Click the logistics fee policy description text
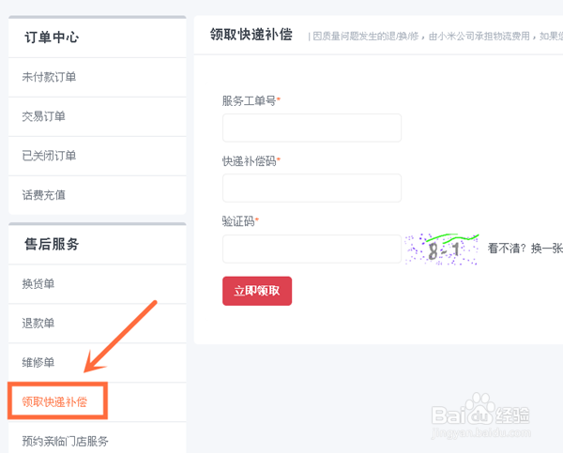Image resolution: width=563 pixels, height=453 pixels. click(435, 37)
